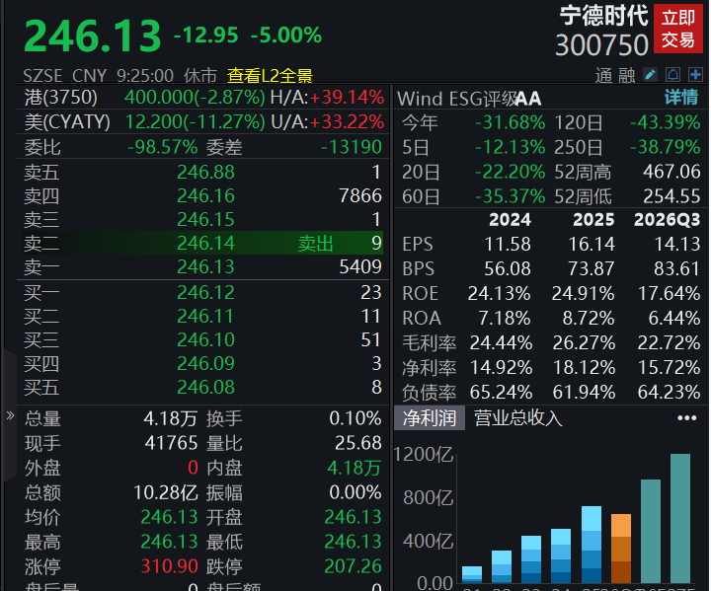711x591 pixels.
Task: Click 52周高 value 467.06
Action: pos(671,172)
